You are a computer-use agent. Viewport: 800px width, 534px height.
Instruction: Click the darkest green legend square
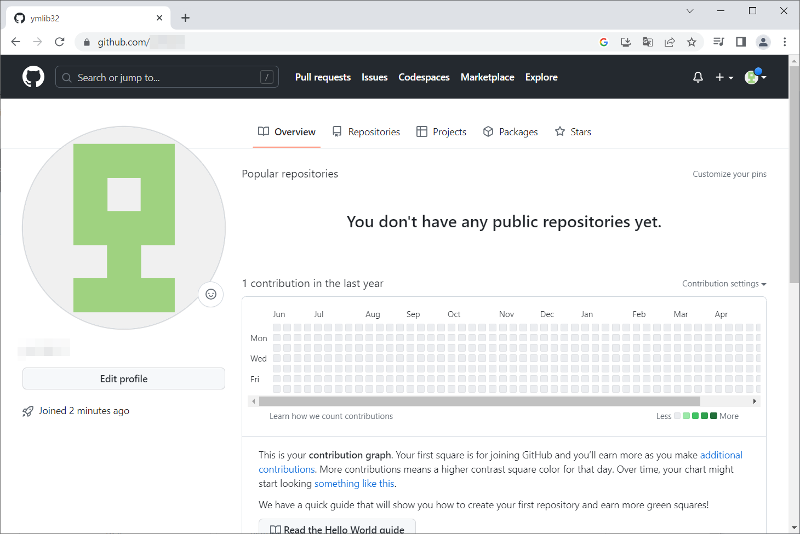pos(713,416)
